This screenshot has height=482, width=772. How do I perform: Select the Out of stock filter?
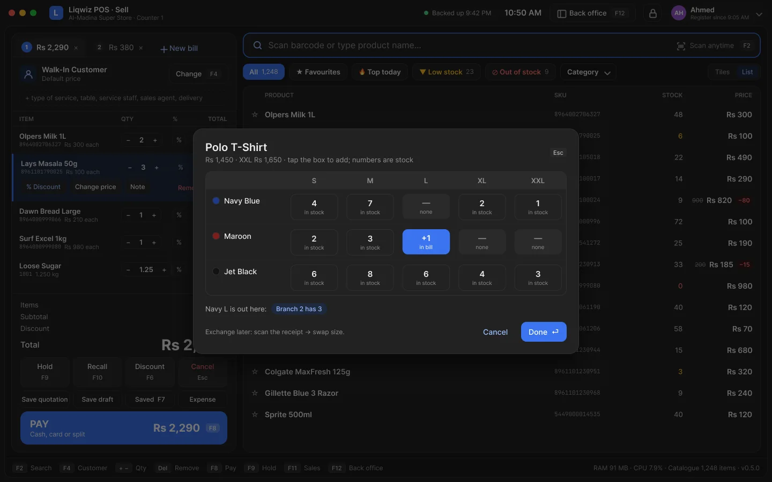pyautogui.click(x=521, y=72)
